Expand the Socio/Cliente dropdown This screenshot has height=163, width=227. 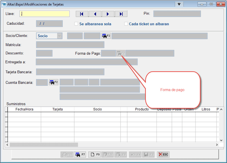(x=59, y=36)
